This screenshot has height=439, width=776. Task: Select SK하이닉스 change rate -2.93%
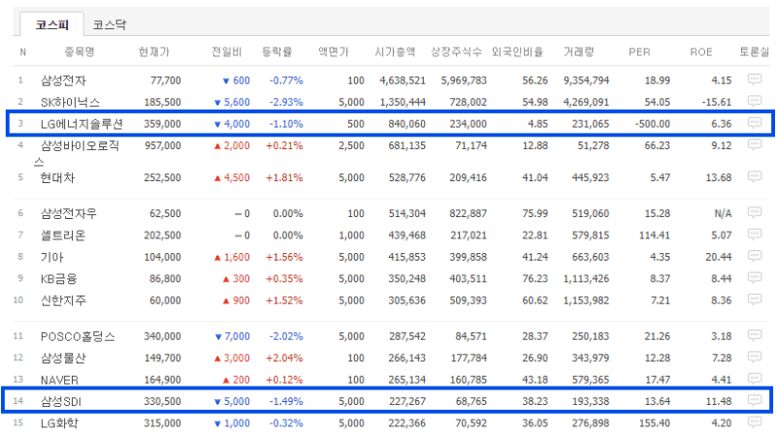(x=286, y=102)
